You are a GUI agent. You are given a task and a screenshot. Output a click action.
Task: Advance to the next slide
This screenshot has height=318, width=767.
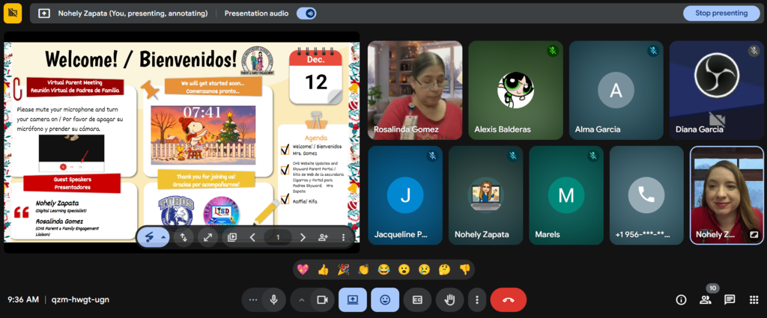tap(303, 237)
